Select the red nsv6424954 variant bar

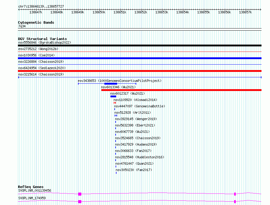click(x=140, y=71)
